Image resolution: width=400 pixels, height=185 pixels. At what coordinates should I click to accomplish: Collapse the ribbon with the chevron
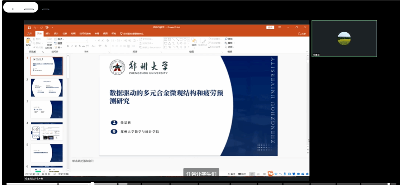click(307, 52)
